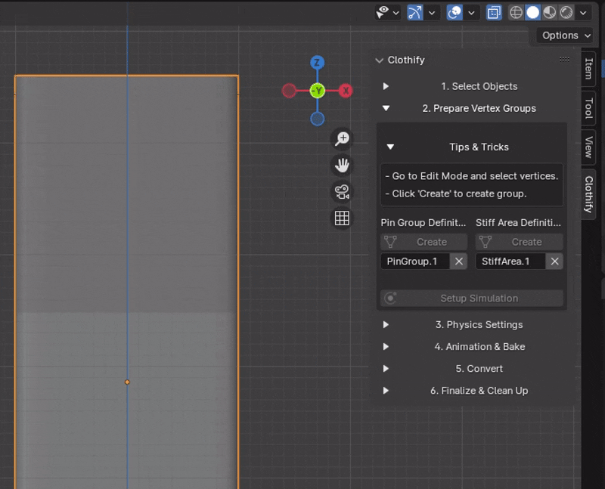Open the shading options dropdown arrow
The image size is (605, 489).
pos(583,13)
